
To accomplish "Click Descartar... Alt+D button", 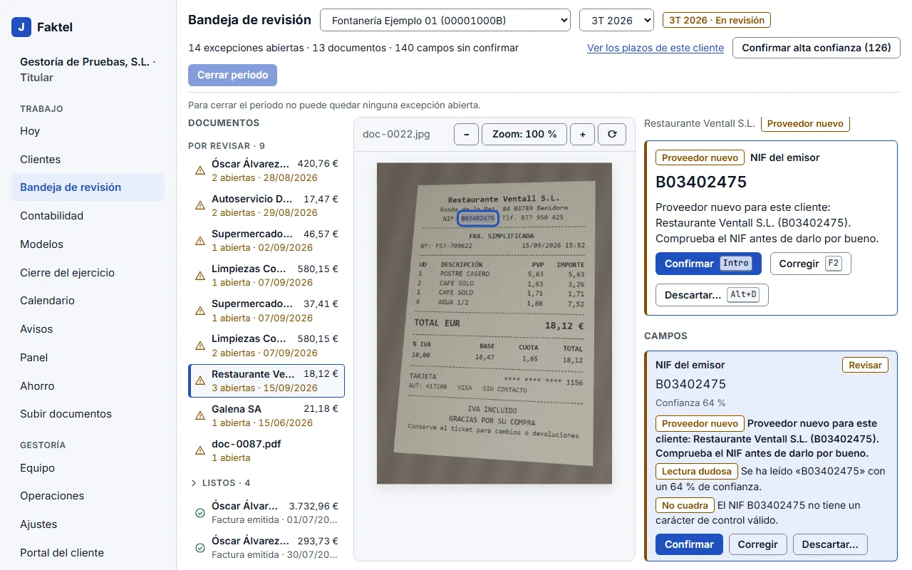I will tap(712, 295).
